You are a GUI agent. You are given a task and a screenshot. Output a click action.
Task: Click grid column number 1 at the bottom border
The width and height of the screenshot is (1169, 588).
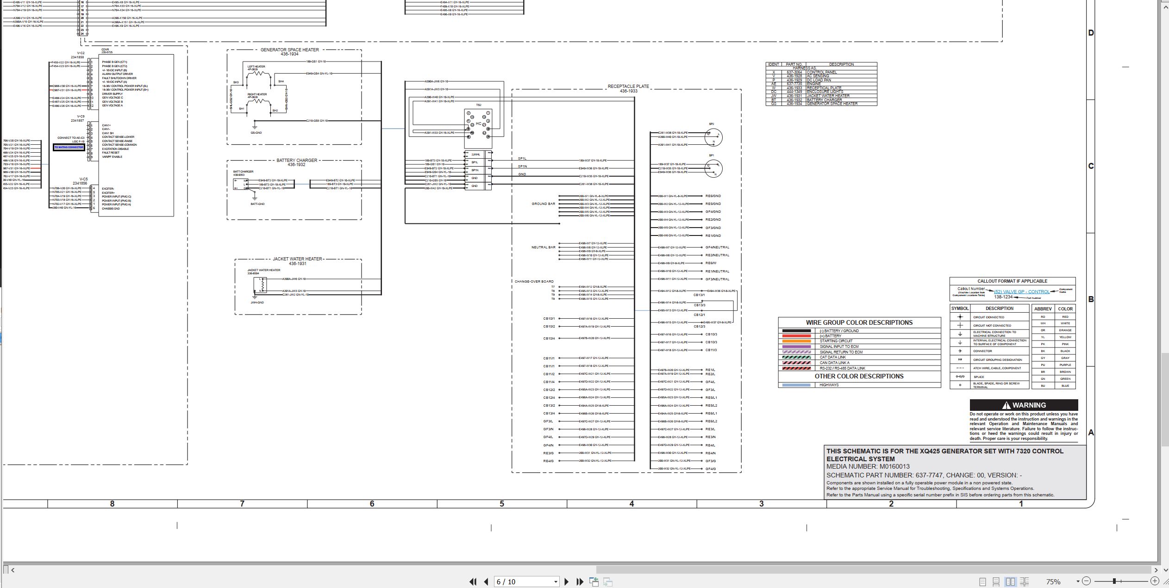1021,504
